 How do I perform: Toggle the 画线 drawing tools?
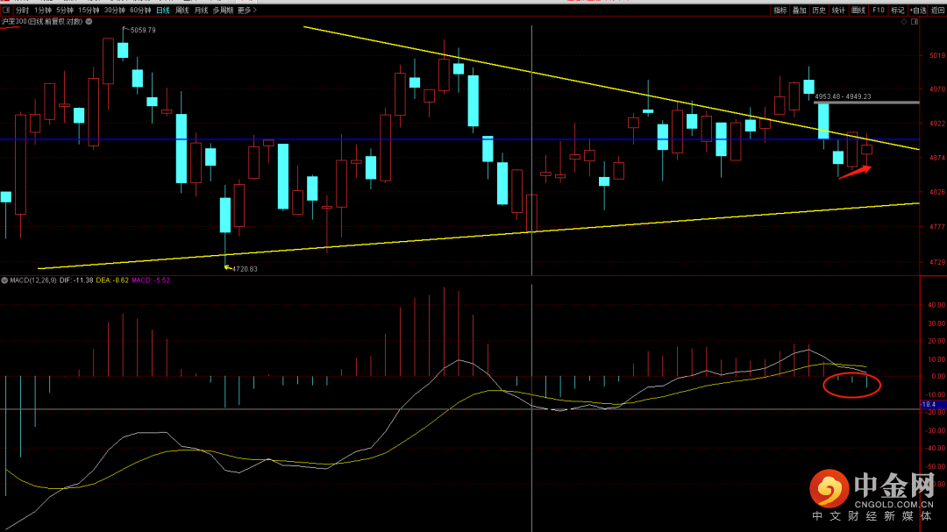pos(858,11)
